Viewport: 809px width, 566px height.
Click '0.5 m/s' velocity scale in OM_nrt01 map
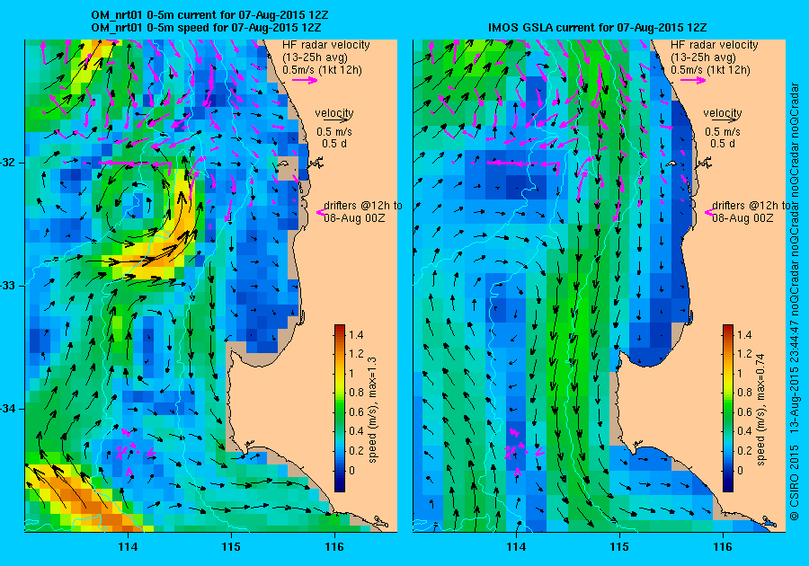tap(334, 132)
